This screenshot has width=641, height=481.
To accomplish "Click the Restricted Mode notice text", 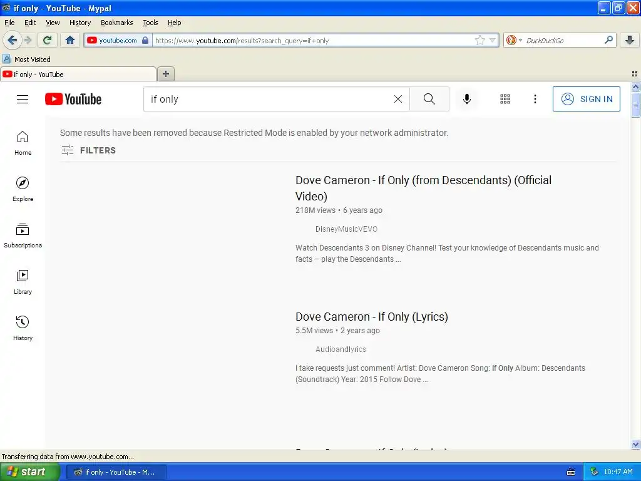I will pos(254,133).
